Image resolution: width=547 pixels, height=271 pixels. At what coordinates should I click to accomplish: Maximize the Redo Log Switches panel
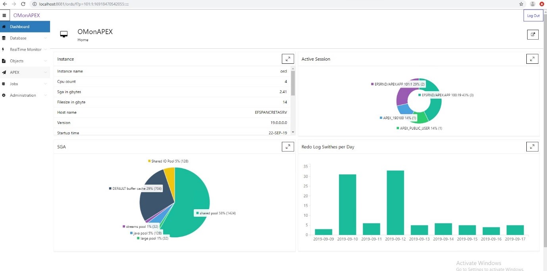[x=532, y=147]
